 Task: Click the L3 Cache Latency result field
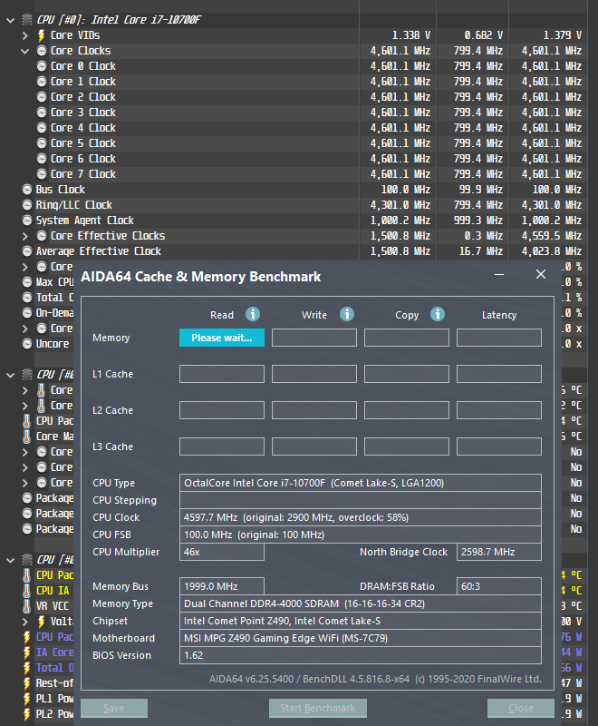coord(499,446)
